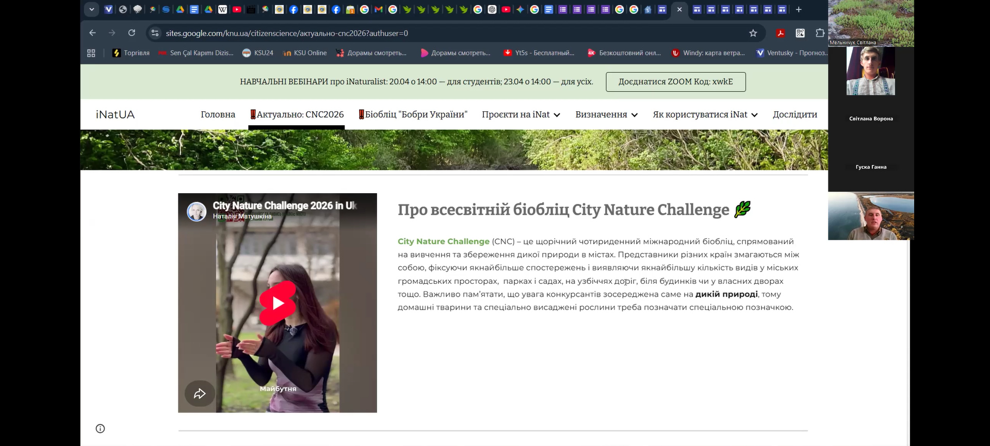This screenshot has height=446, width=990.
Task: Click the browser back arrow
Action: pos(92,33)
